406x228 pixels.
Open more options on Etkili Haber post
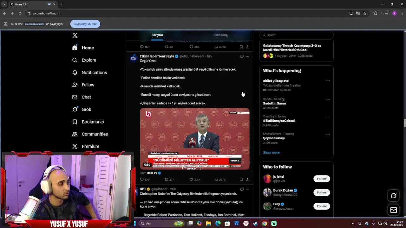(x=247, y=56)
